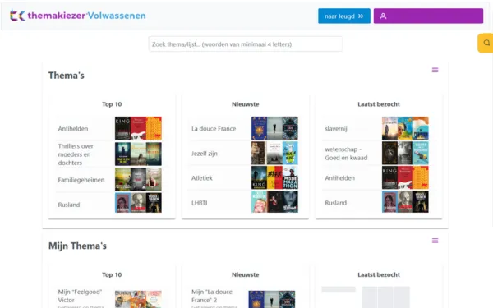The image size is (493, 308).
Task: Click the yellow chat bubble icon
Action: pos(486,43)
